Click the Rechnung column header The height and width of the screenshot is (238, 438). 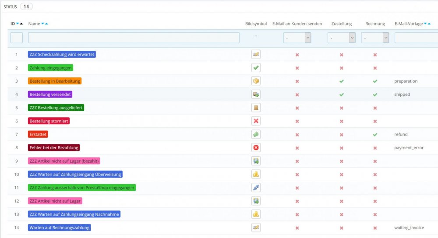pos(375,24)
